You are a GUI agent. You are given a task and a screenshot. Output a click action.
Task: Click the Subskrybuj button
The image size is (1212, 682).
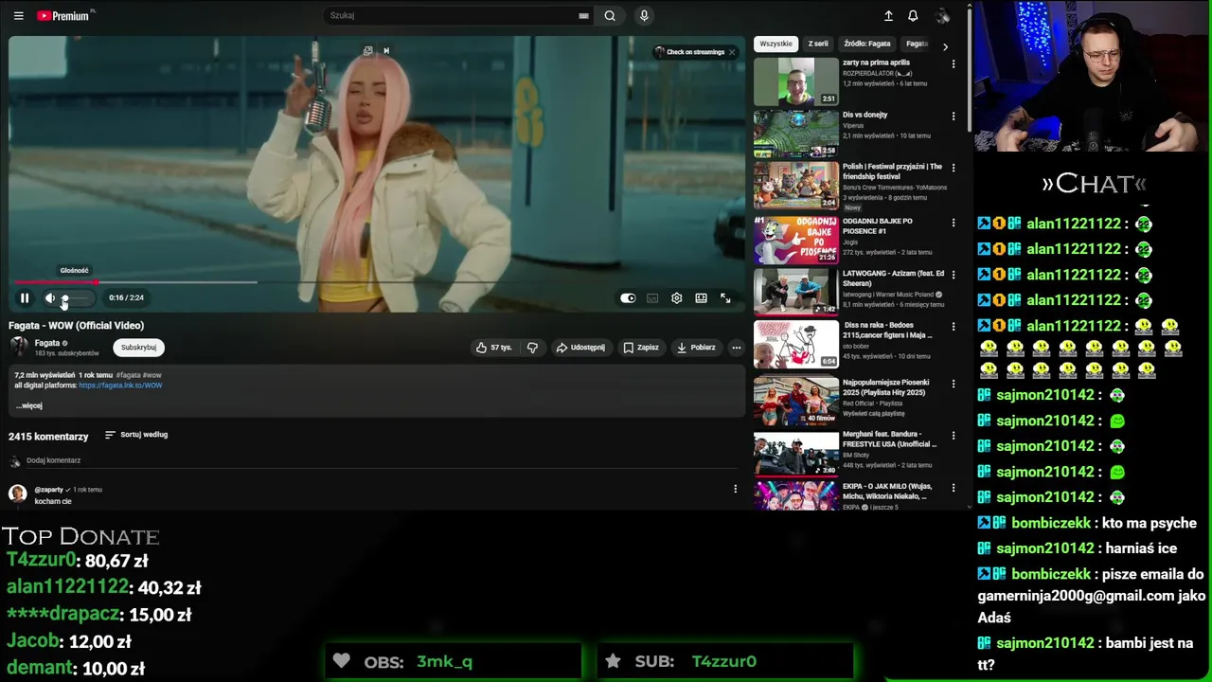click(138, 348)
